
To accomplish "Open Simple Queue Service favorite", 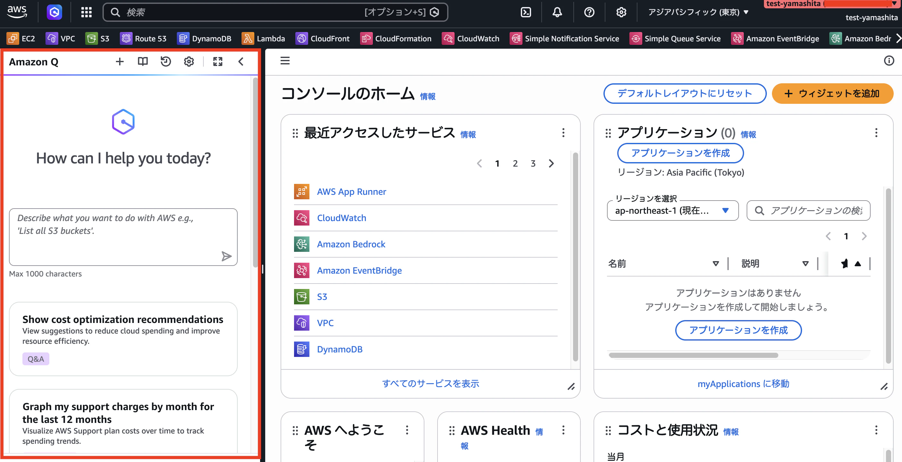I will tap(675, 38).
